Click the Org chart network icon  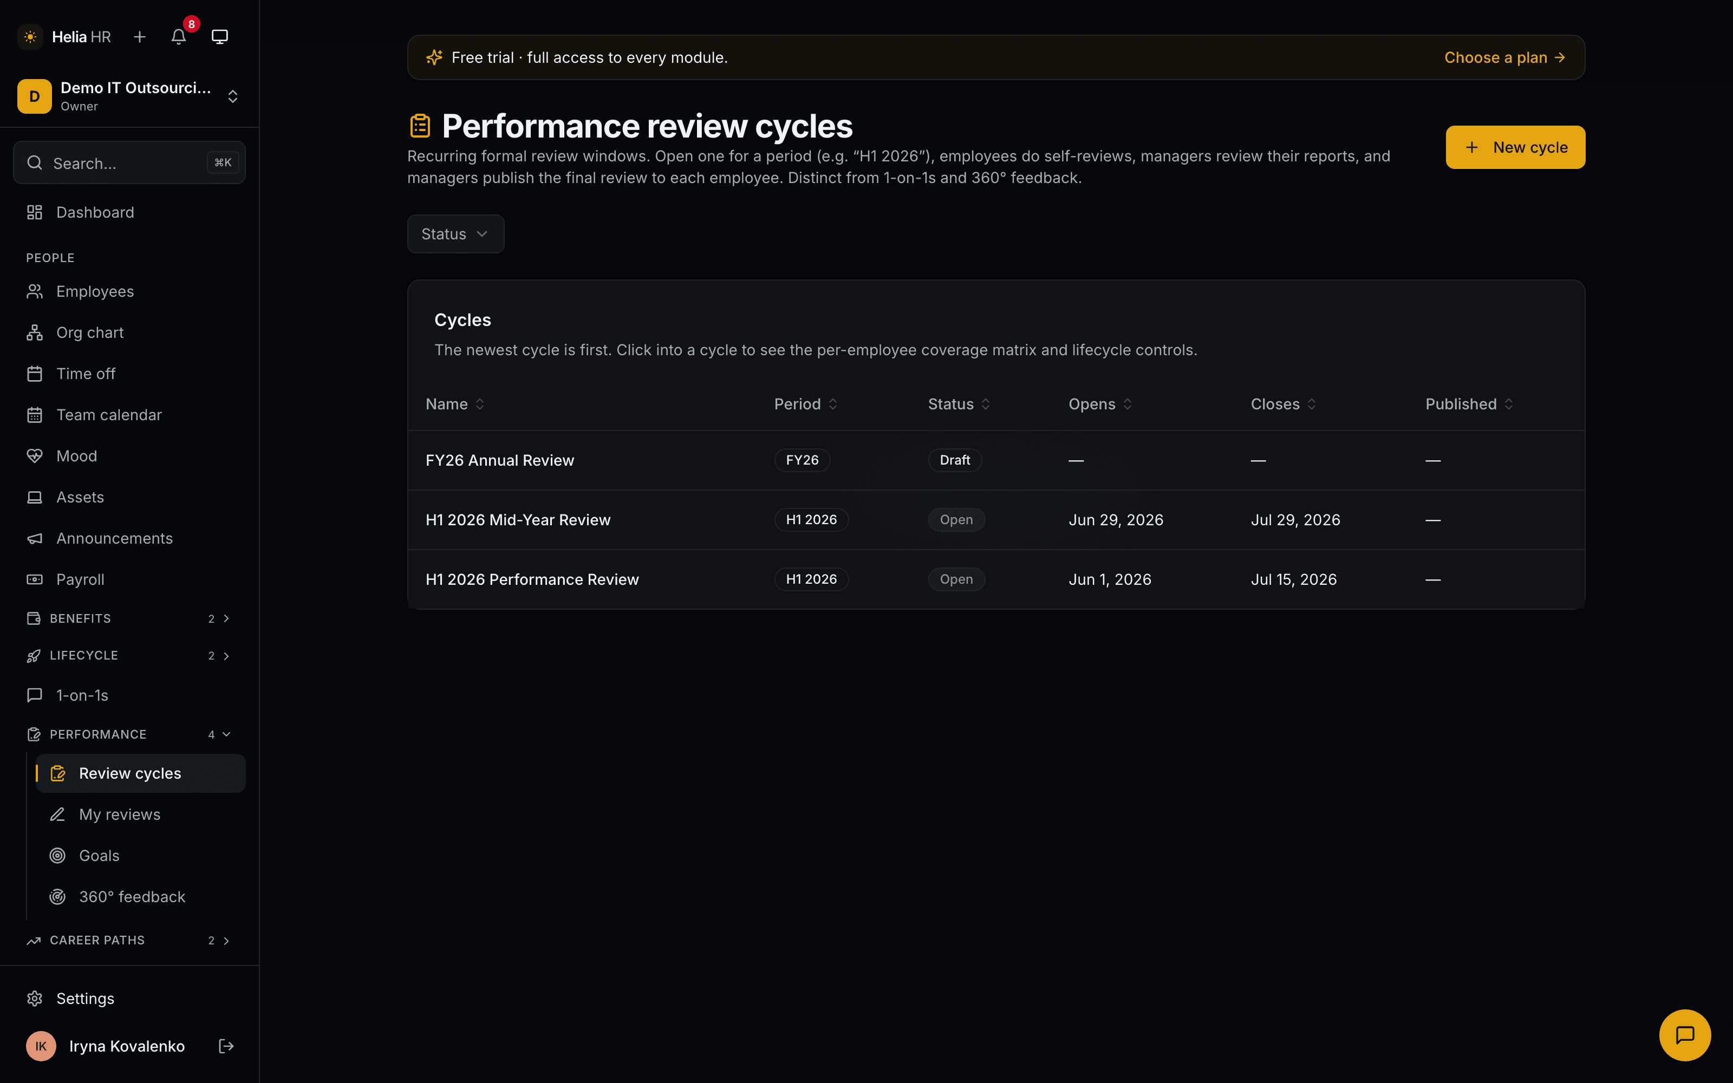point(34,332)
